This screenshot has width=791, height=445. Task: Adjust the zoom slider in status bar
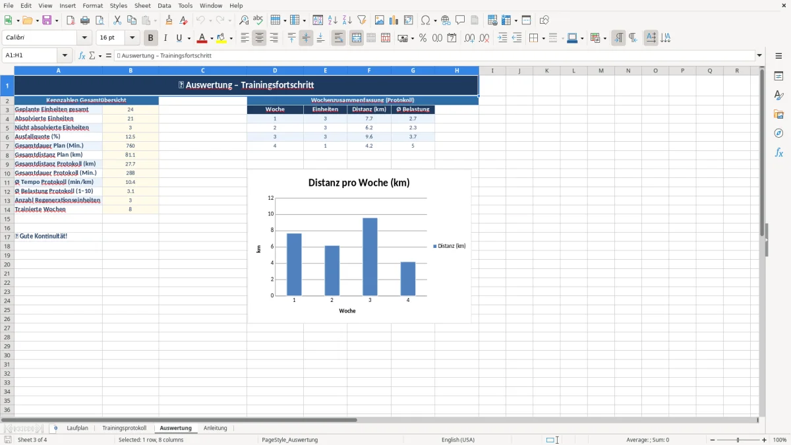738,440
